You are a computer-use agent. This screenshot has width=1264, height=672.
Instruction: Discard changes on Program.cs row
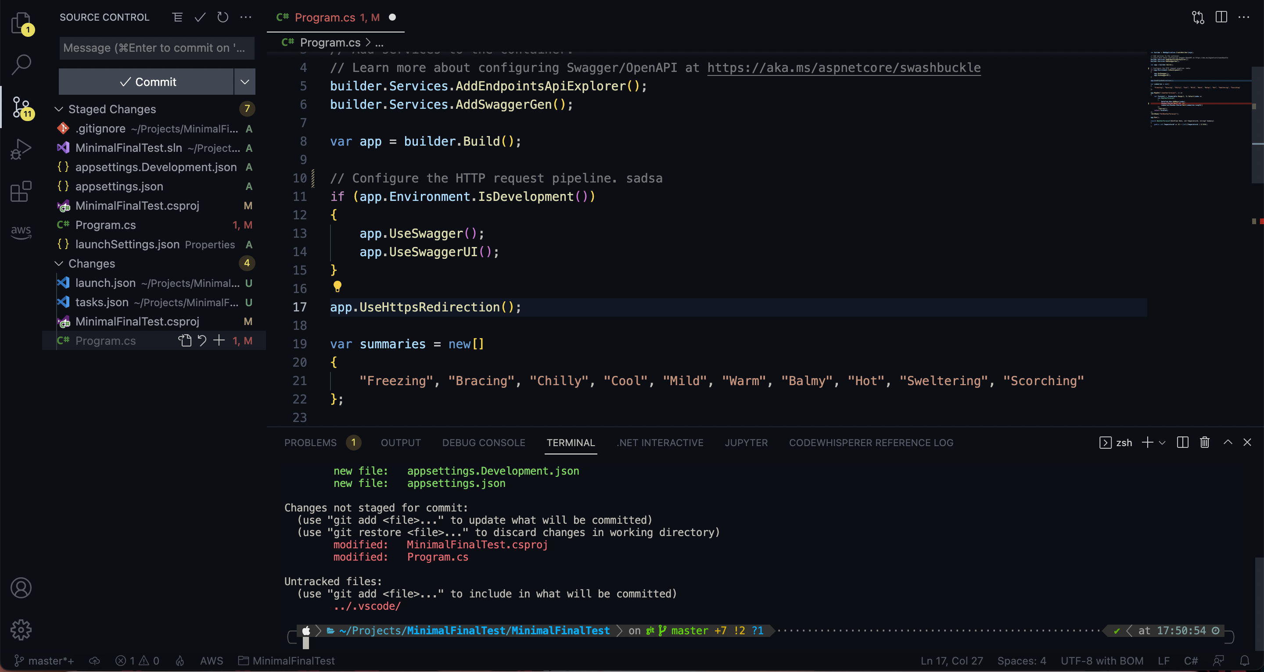(202, 340)
